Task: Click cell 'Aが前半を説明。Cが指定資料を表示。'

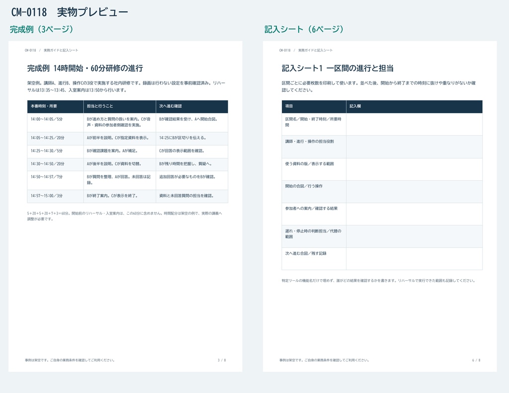Action: pos(119,139)
